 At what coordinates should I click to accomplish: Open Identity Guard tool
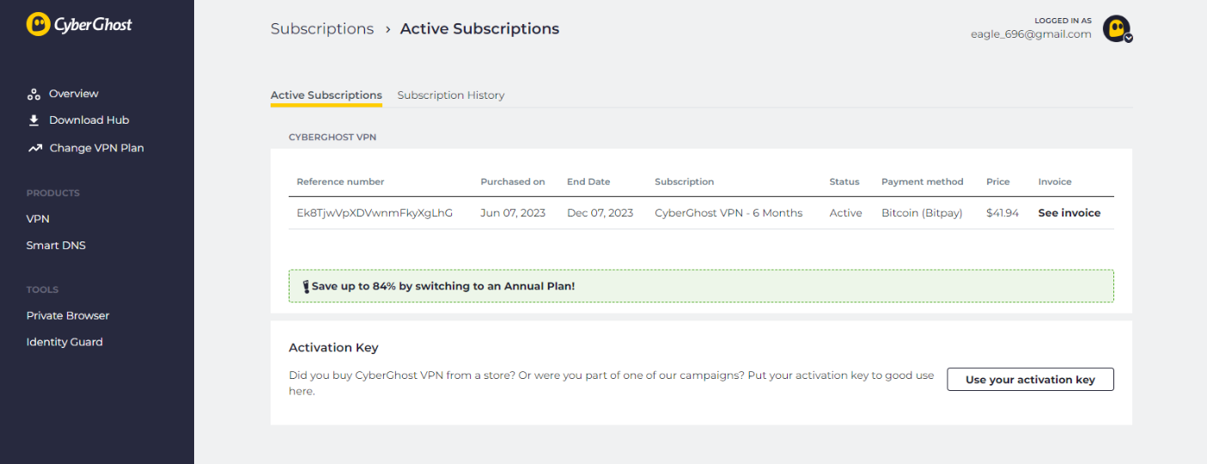click(x=64, y=342)
